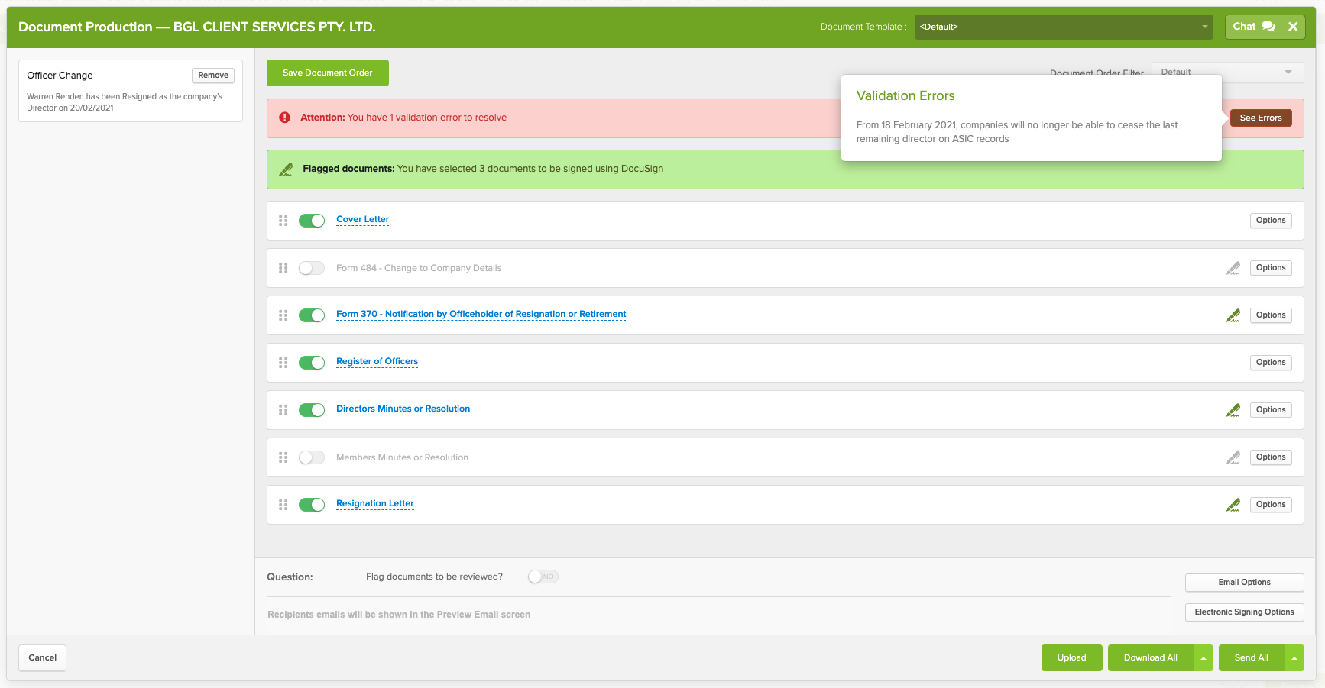Viewport: 1325px width, 688px height.
Task: Open the Document Template dropdown
Action: 1063,27
